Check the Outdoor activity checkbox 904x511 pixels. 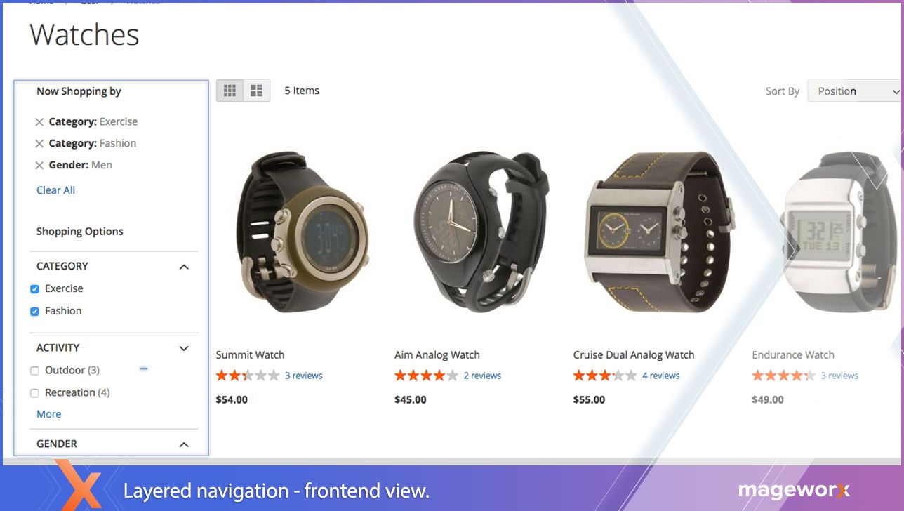click(x=34, y=371)
